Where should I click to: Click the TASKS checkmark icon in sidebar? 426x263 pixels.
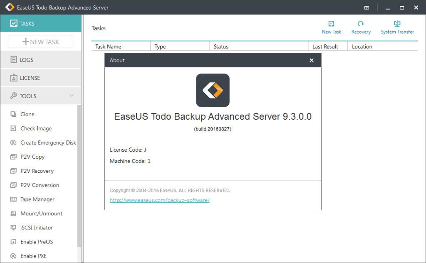click(14, 23)
